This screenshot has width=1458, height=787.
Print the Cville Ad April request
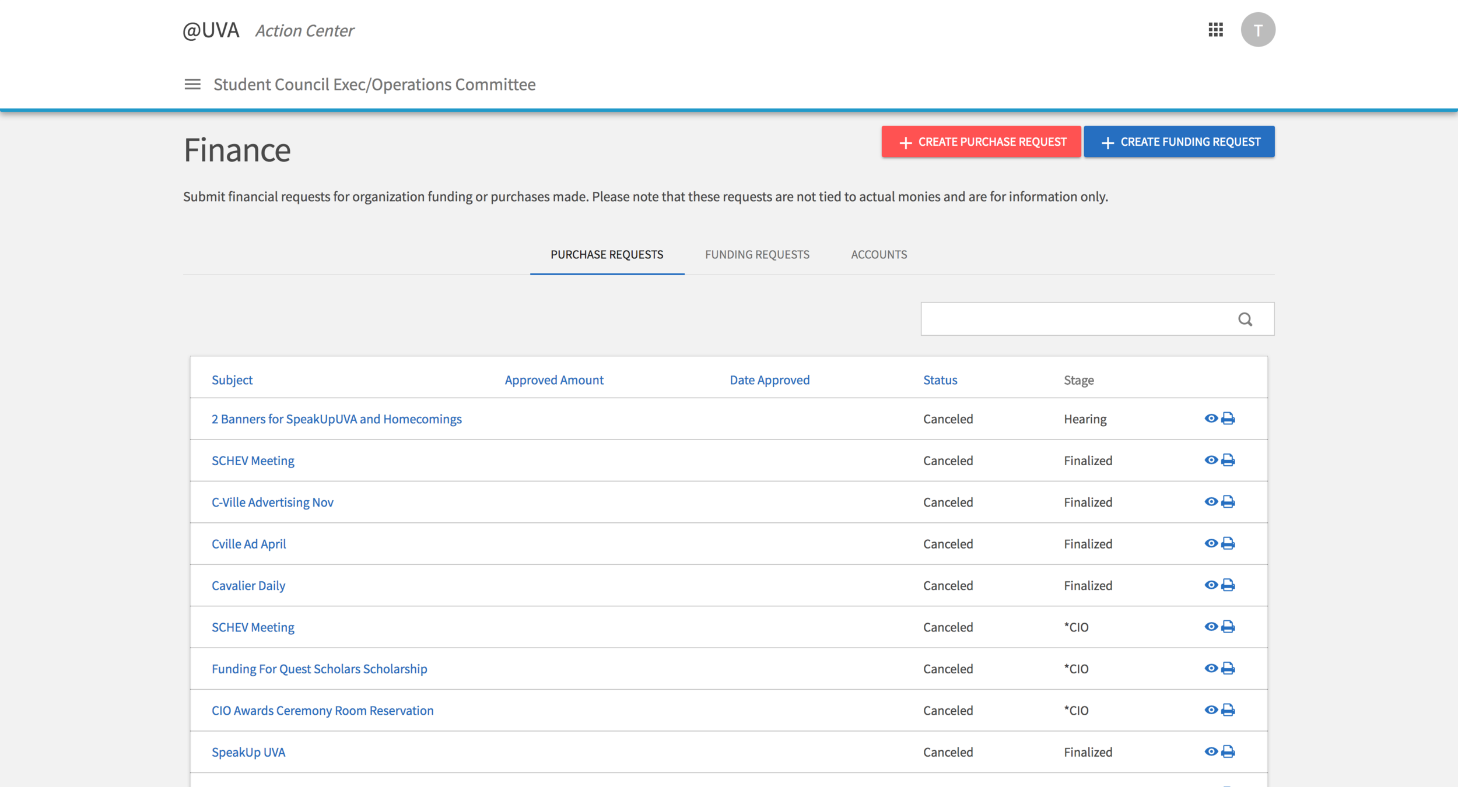1228,543
